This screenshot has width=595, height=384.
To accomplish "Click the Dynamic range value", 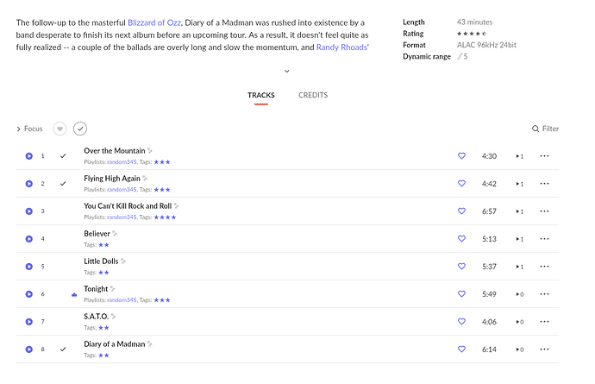I will tap(462, 57).
